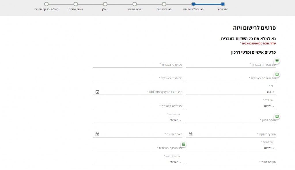Click green autofill icon on issuing city field

(x=184, y=144)
